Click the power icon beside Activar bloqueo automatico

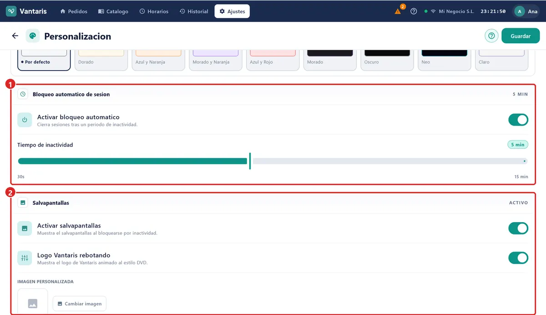(x=25, y=120)
